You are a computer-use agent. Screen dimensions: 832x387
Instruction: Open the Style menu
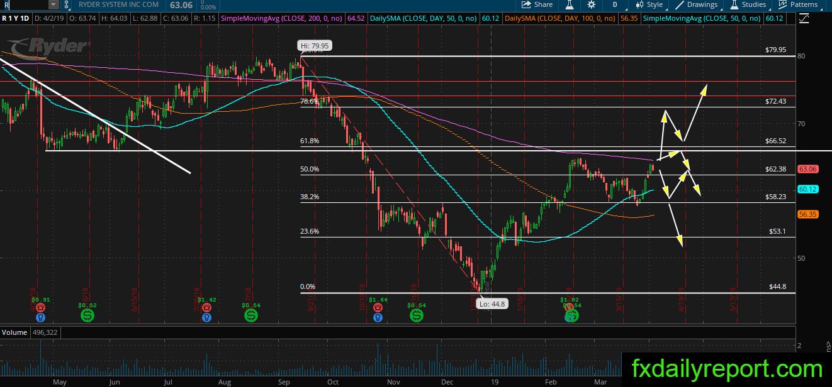click(x=649, y=4)
